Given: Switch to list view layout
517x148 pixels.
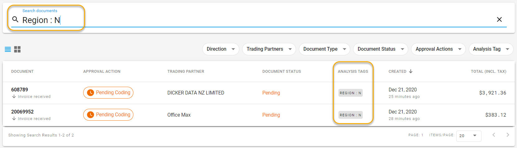Looking at the screenshot, I should click(x=8, y=49).
